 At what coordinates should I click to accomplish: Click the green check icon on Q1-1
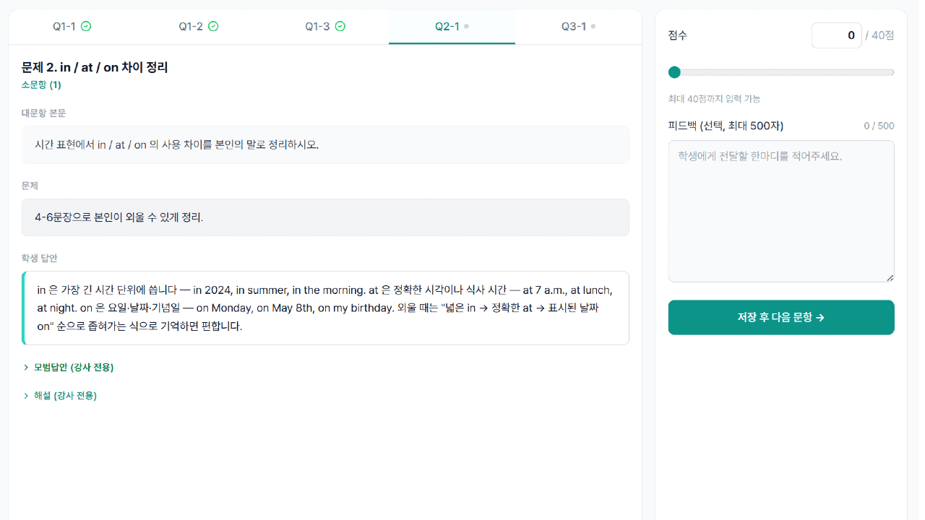[86, 27]
